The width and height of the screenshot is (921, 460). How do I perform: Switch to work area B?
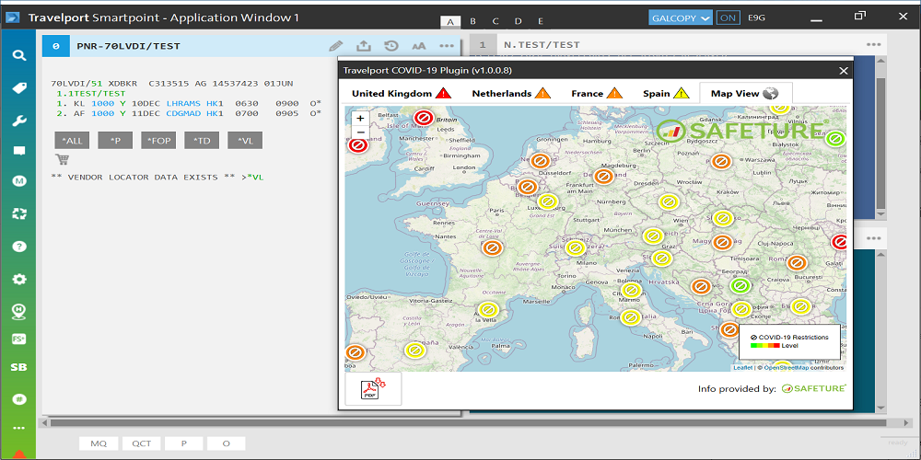[x=472, y=21]
